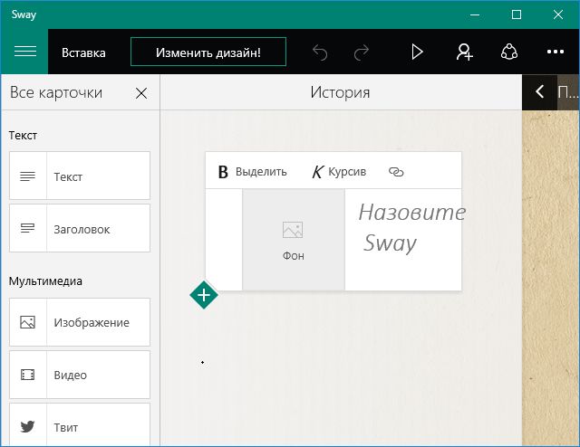Screen dimensions: 580x447
Task: Open the hamburger navigation menu
Action: (x=24, y=52)
